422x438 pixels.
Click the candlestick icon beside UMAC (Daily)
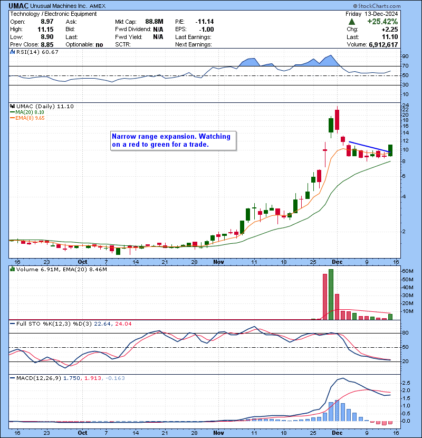12,106
